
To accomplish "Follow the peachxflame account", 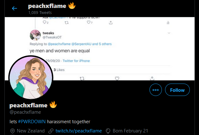I will (177, 90).
